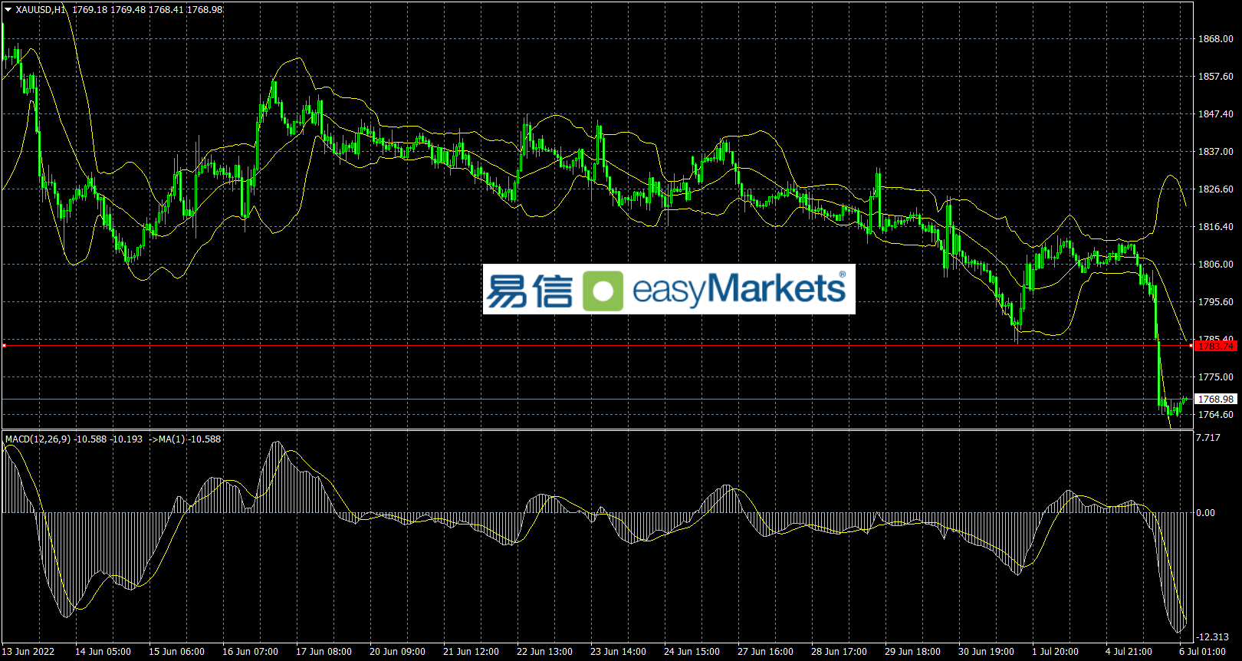Click the 30 Jun 19:00 time label
This screenshot has width=1242, height=661.
point(986,652)
